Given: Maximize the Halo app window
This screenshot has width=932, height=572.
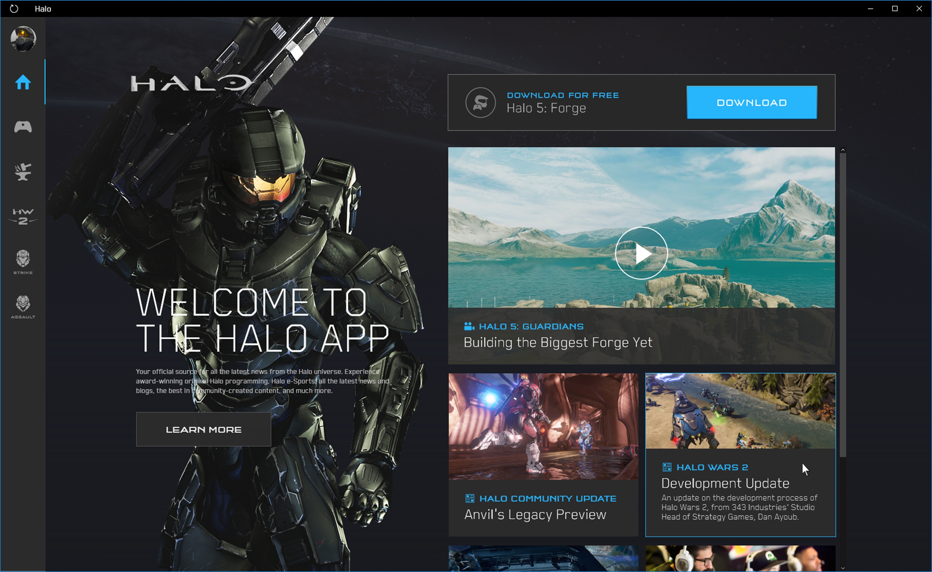Looking at the screenshot, I should point(894,8).
